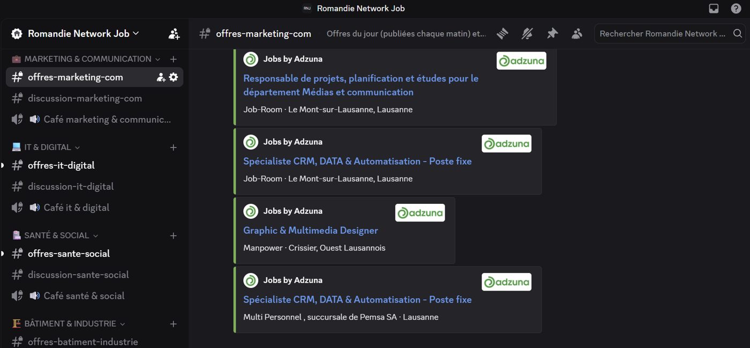Click offres-marketing-com title in header

[x=264, y=33]
